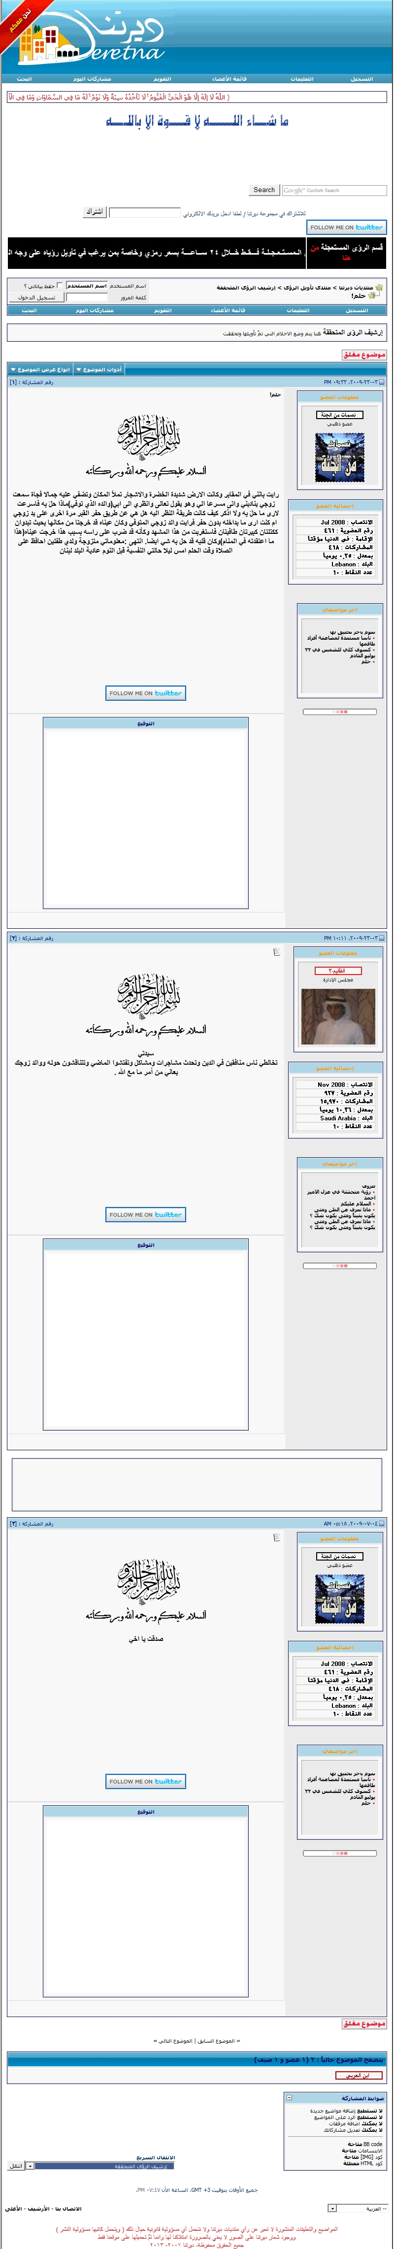Click the Follow Me on Twitter badge near search

tap(346, 227)
